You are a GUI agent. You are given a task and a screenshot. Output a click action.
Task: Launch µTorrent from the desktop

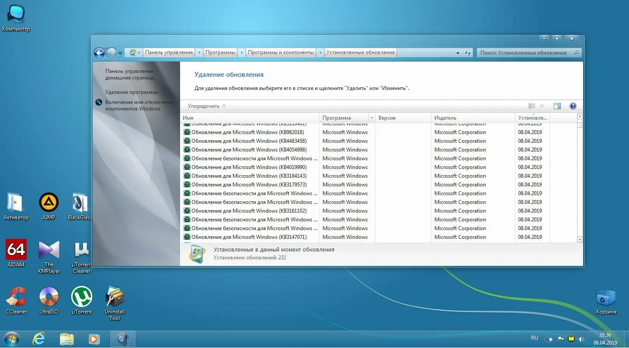coord(82,300)
